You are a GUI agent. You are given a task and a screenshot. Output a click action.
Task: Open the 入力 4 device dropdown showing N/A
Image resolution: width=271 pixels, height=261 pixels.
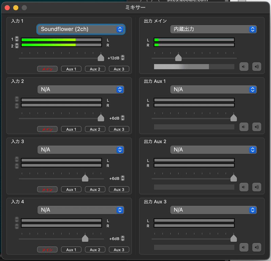pyautogui.click(x=81, y=210)
